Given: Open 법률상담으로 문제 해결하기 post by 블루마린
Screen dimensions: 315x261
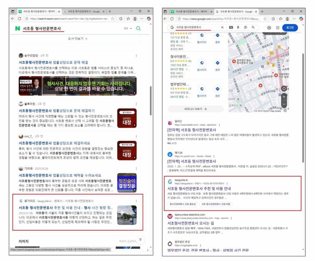Looking at the screenshot, I should click(x=57, y=111).
